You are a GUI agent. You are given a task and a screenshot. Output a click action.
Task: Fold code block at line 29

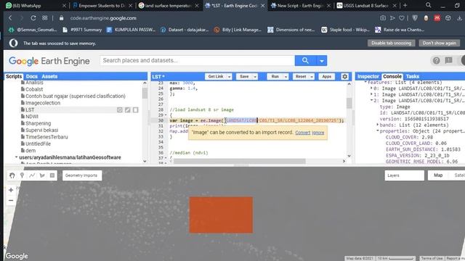pos(166,115)
